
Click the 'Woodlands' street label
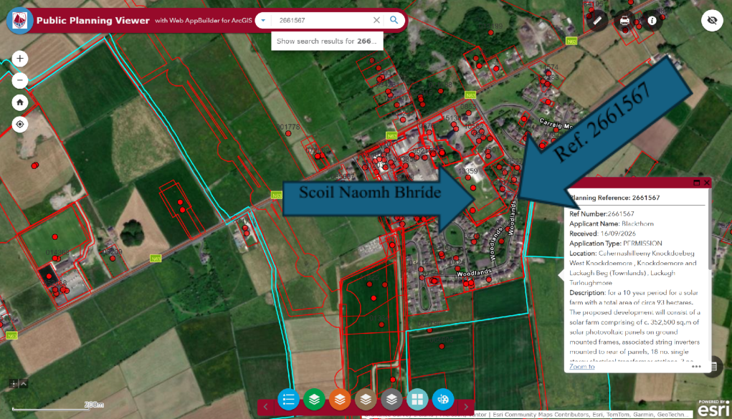[474, 272]
